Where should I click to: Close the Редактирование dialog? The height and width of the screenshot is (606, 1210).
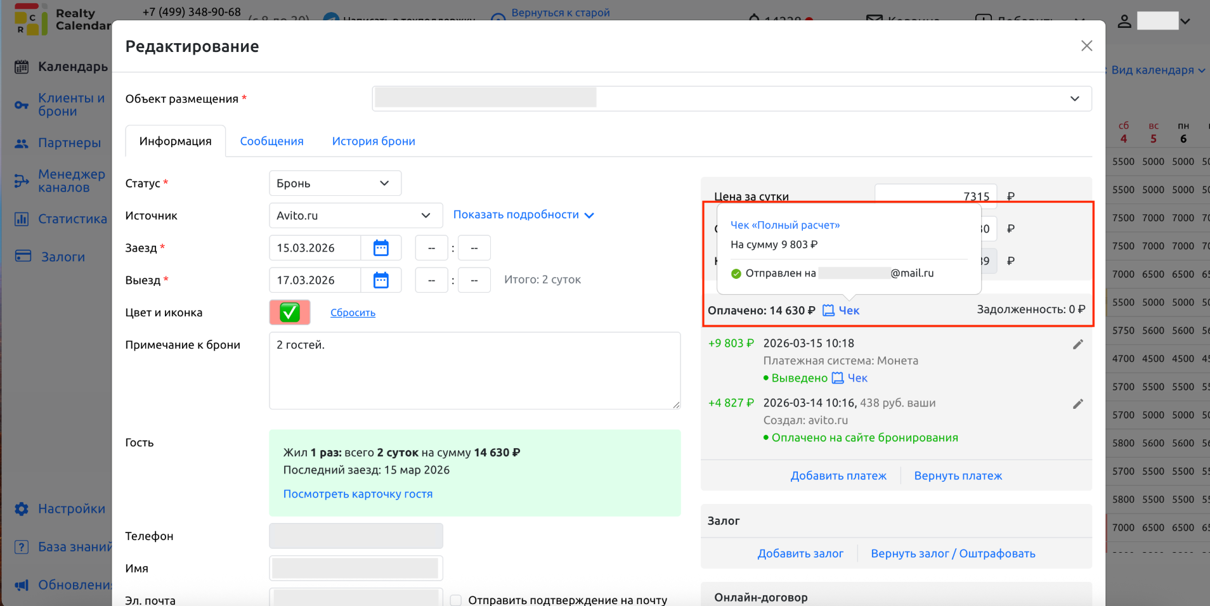click(1086, 46)
